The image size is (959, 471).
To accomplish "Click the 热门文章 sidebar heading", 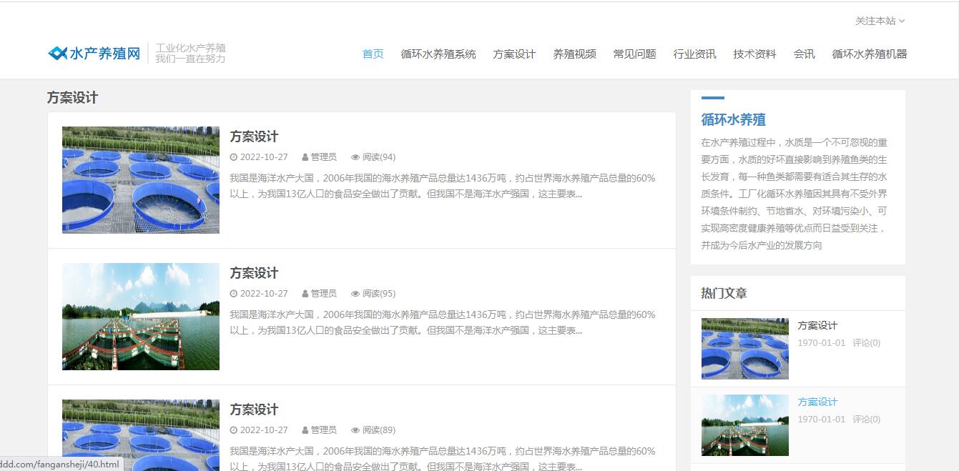I will click(x=724, y=293).
